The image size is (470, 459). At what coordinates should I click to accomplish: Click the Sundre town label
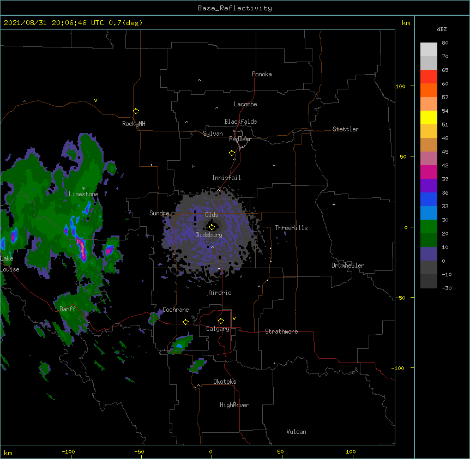159,213
